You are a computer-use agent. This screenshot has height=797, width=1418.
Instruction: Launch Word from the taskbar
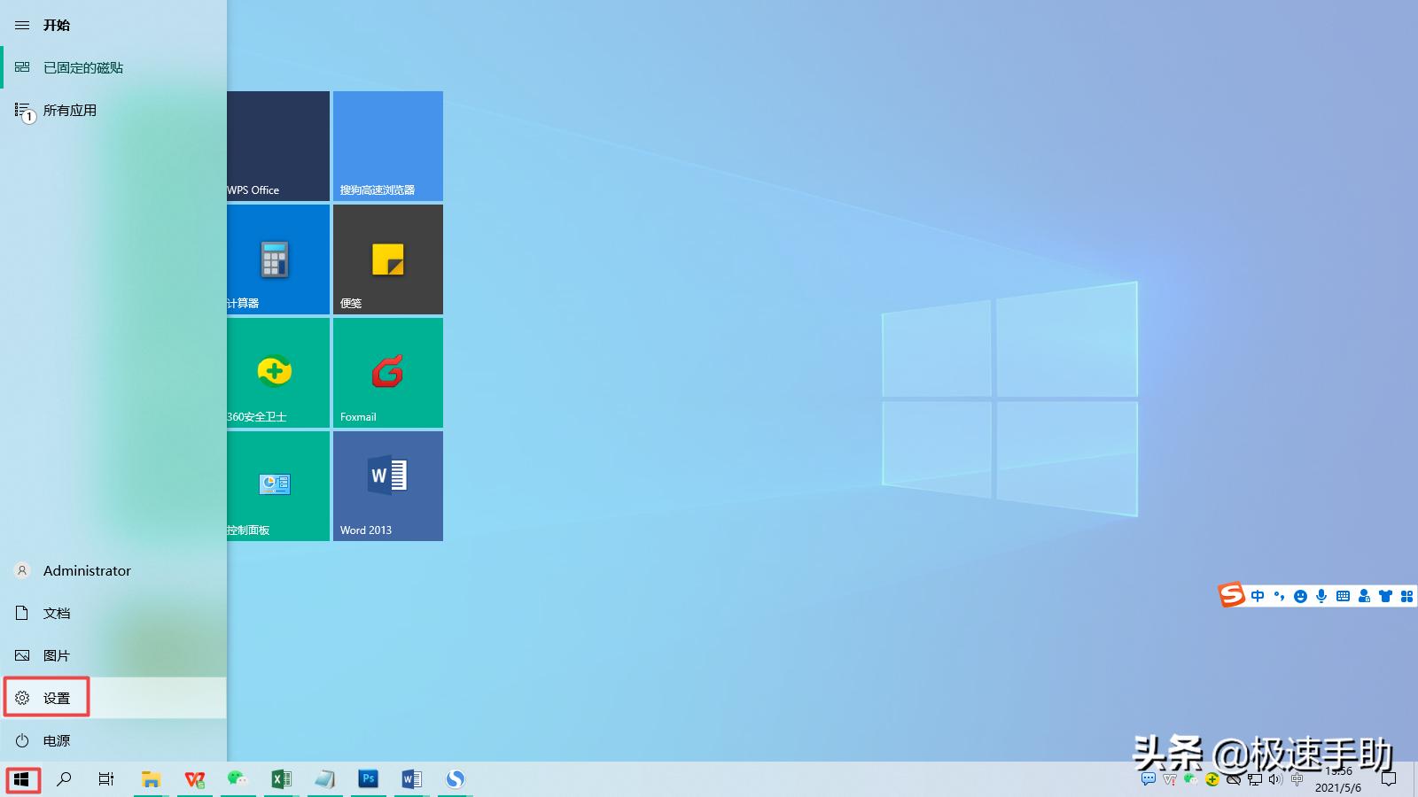tap(410, 779)
